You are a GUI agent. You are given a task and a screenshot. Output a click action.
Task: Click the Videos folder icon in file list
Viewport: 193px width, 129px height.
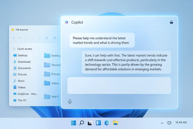coord(47,83)
